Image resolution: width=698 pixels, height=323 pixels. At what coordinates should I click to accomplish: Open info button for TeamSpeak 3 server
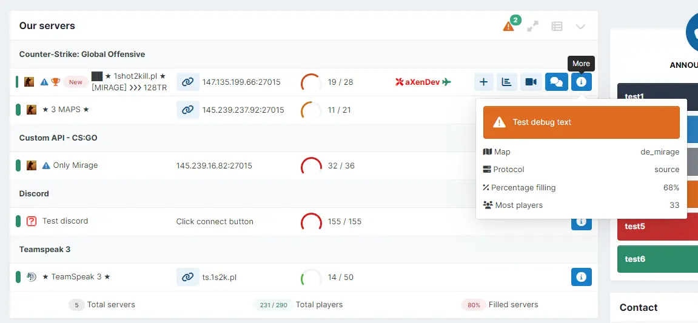(582, 277)
